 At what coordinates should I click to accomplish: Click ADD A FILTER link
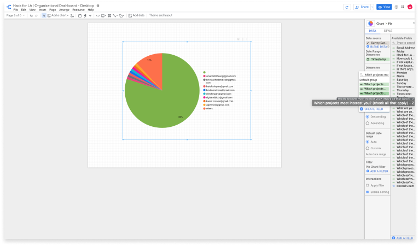(377, 171)
